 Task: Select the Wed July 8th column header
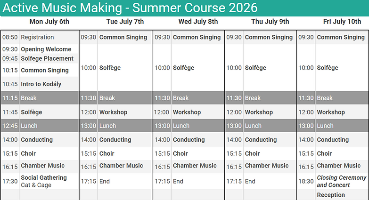(x=198, y=22)
